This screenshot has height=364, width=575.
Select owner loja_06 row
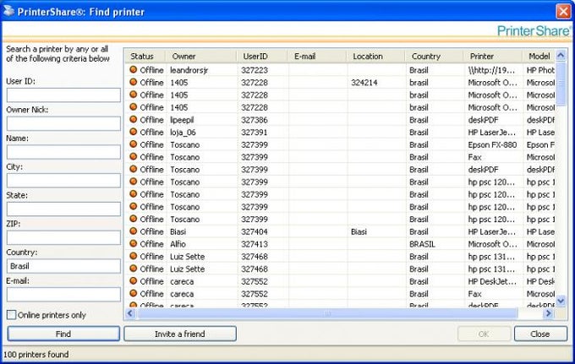pyautogui.click(x=183, y=133)
